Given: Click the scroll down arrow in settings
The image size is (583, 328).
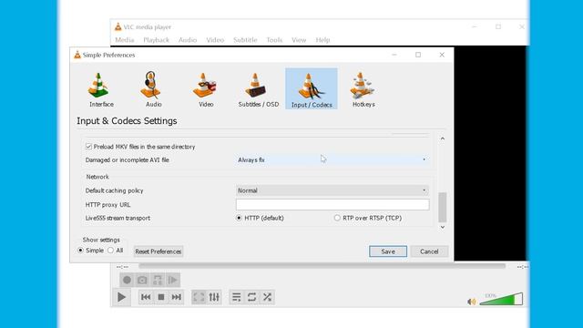Looking at the screenshot, I should pyautogui.click(x=443, y=227).
